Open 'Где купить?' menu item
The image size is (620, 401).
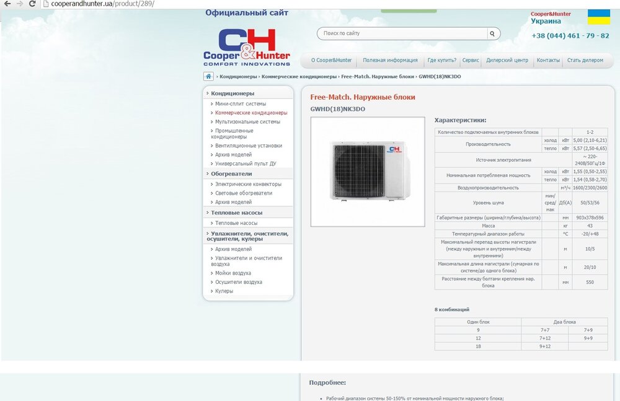pos(441,61)
